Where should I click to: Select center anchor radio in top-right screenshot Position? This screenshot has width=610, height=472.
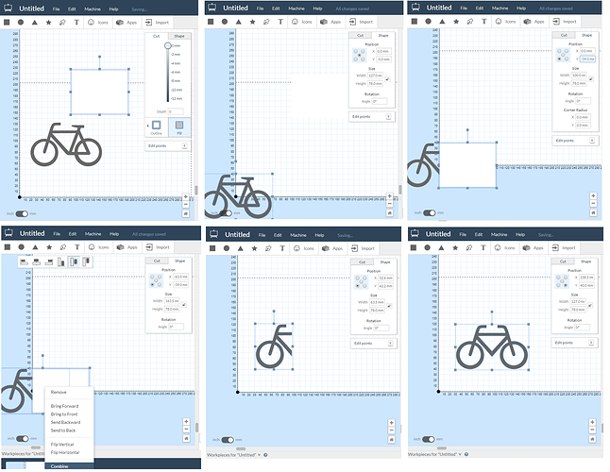(563, 55)
